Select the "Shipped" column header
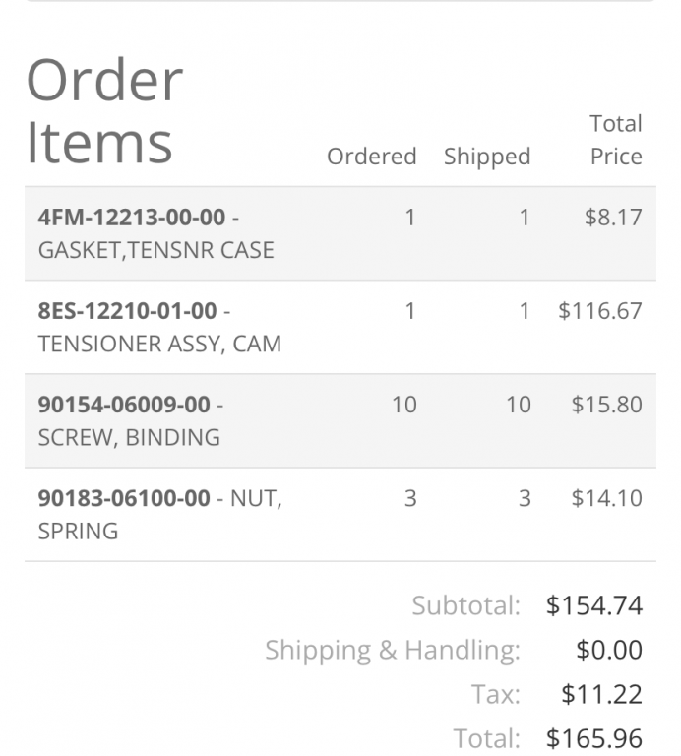Image resolution: width=681 pixels, height=756 pixels. tap(486, 157)
